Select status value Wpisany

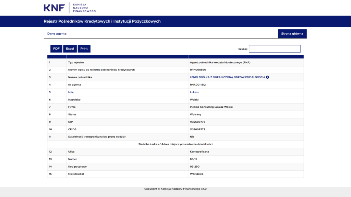(195, 114)
